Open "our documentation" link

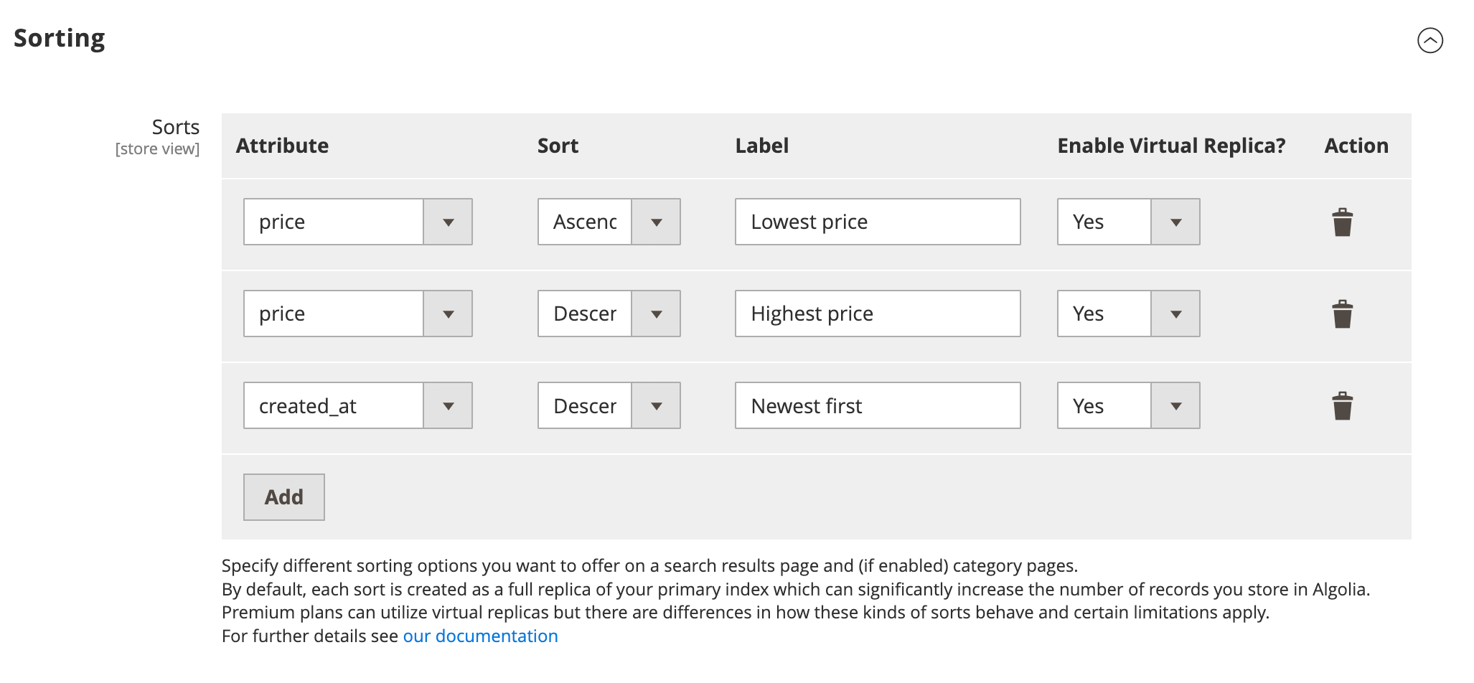point(480,636)
